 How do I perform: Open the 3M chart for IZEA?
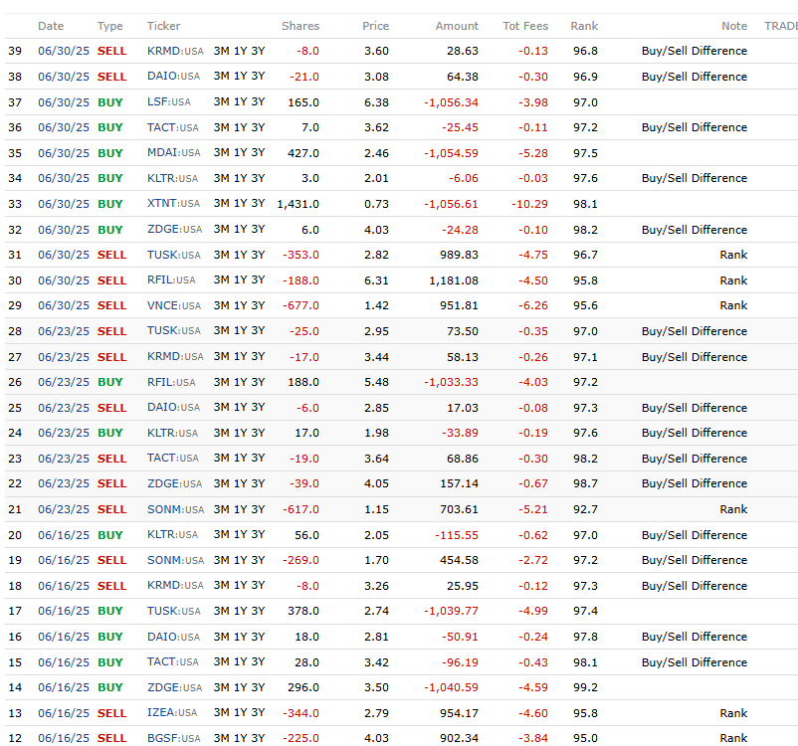point(221,713)
